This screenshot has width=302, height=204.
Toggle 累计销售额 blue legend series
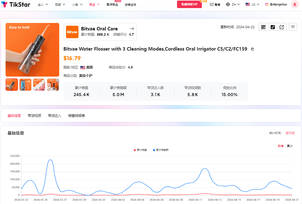[161, 150]
